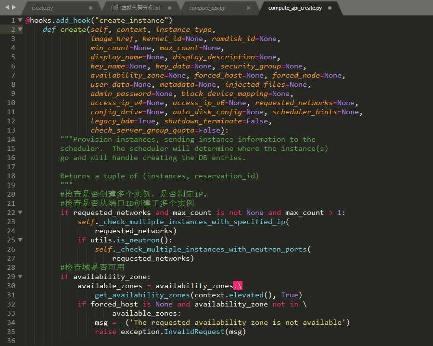Screen dimensions: 433x346
Task: Click unsaved dot on compute_api_create.py tab
Action: [x=330, y=8]
